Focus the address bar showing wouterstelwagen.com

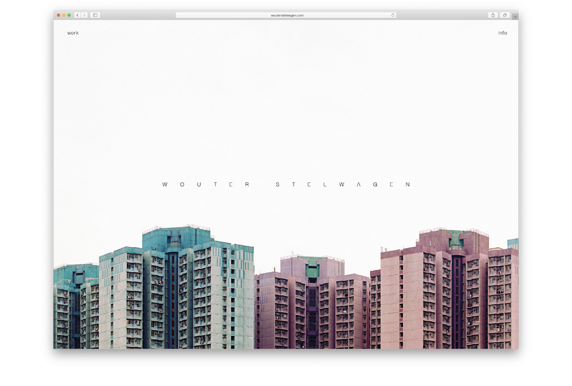286,15
